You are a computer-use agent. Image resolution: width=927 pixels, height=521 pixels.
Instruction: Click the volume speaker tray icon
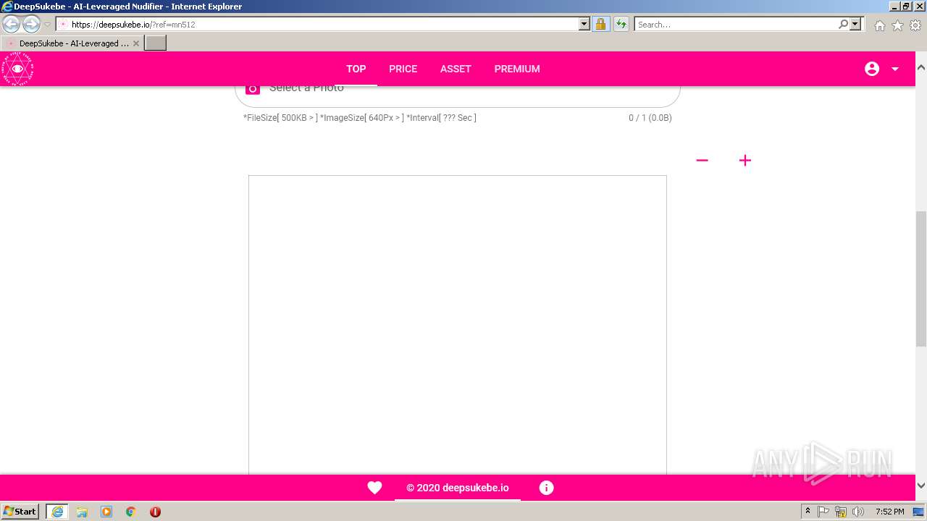(858, 512)
